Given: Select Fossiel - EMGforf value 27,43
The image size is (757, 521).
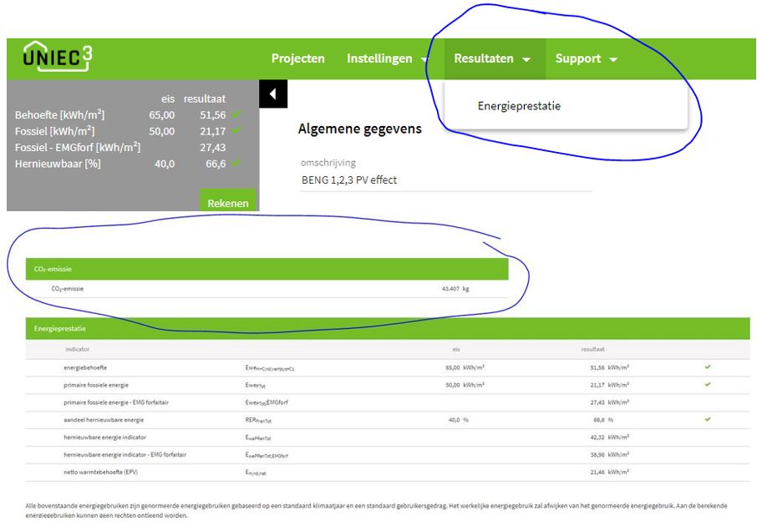Looking at the screenshot, I should (x=213, y=148).
